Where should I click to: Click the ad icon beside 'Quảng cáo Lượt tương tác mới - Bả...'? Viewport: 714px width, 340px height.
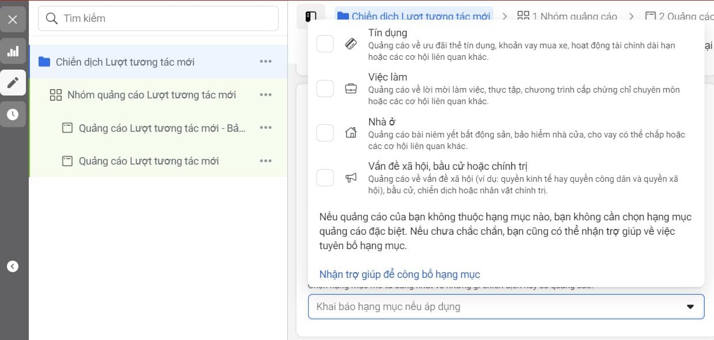point(67,128)
